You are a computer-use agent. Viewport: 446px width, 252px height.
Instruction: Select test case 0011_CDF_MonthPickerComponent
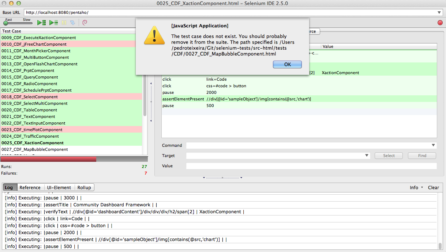71,51
